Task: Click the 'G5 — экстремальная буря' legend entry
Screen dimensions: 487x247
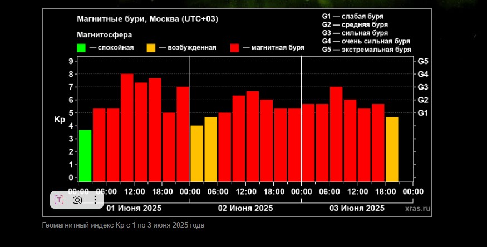Action: click(366, 50)
